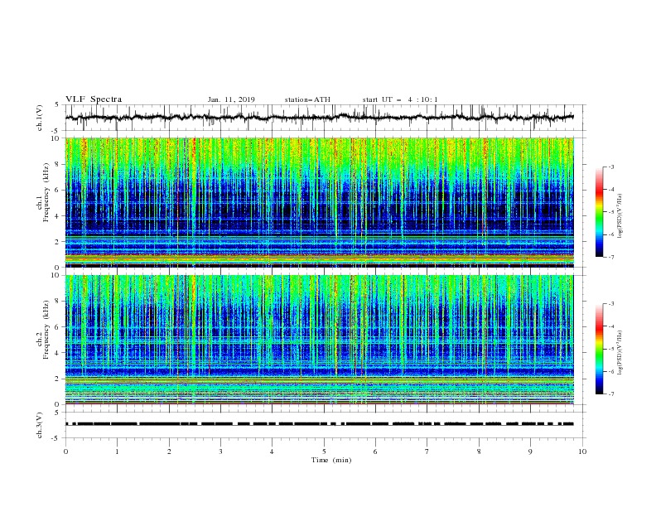Click the 'ch.3(V)' axis label
This screenshot has width=656, height=507.
click(40, 425)
